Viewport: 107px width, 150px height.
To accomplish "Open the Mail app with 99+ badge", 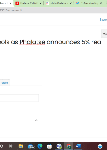I will (31, 146).
